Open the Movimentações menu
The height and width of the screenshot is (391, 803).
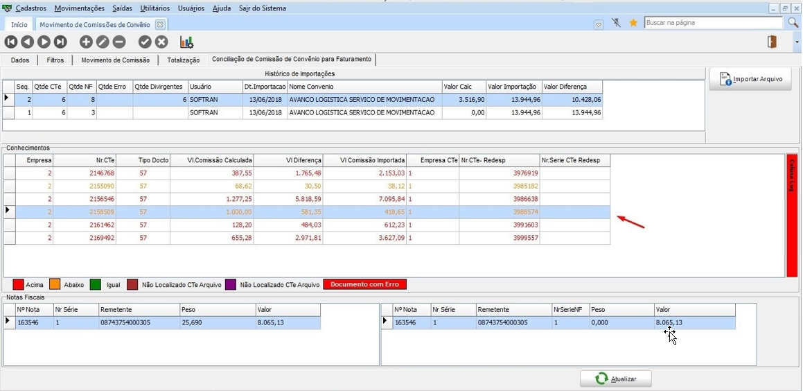tap(79, 8)
